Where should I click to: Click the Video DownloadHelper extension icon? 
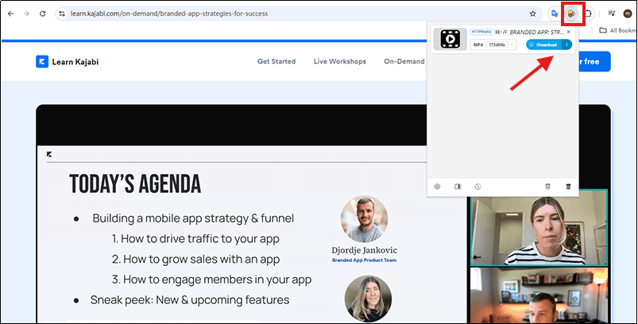pyautogui.click(x=571, y=13)
